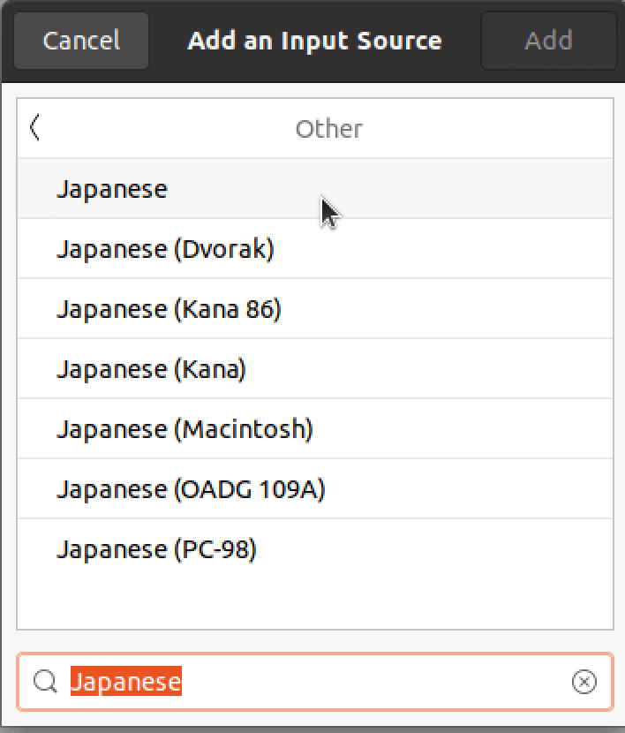Choose Japanese (Macintosh) layout
The image size is (625, 733).
tap(315, 428)
